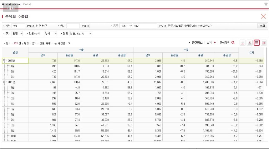Viewport: 269px width, 149px height.
Task: Switch to bar chart view icon
Action: point(264,43)
